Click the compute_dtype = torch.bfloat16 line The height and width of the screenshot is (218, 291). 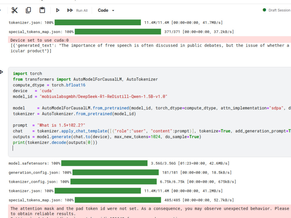[x=49, y=85]
